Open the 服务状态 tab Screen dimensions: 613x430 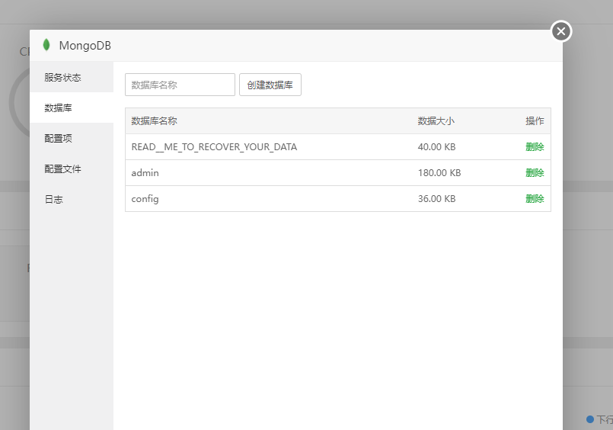click(72, 77)
